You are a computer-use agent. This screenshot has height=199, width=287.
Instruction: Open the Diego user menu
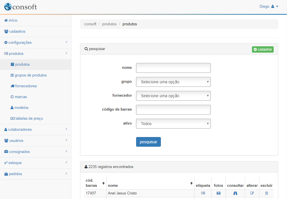coord(269,7)
